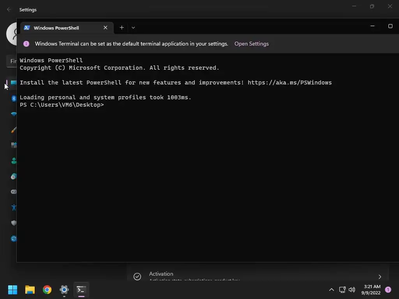Click the Activation checkmark icon
The width and height of the screenshot is (399, 299).
(137, 276)
